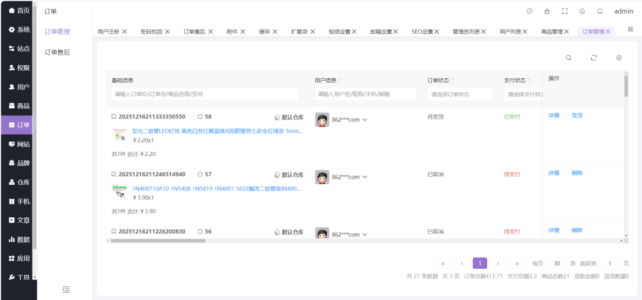
Task: Open the theme palette icon in header
Action: (x=529, y=11)
